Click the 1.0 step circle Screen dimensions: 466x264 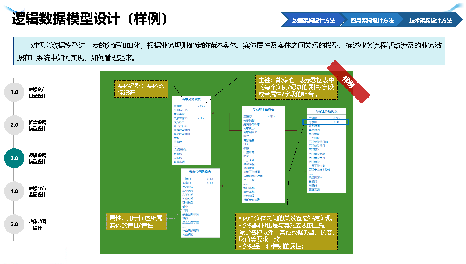(x=14, y=92)
